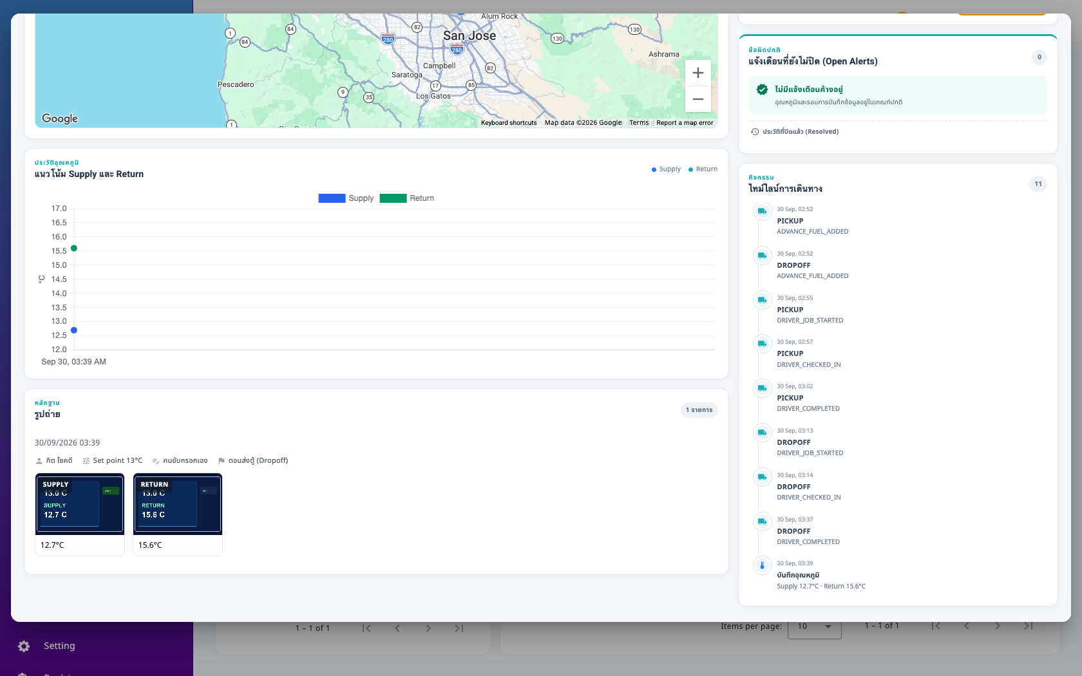This screenshot has height=676, width=1082.
Task: Click the green check badge in alerts card
Action: click(x=762, y=89)
